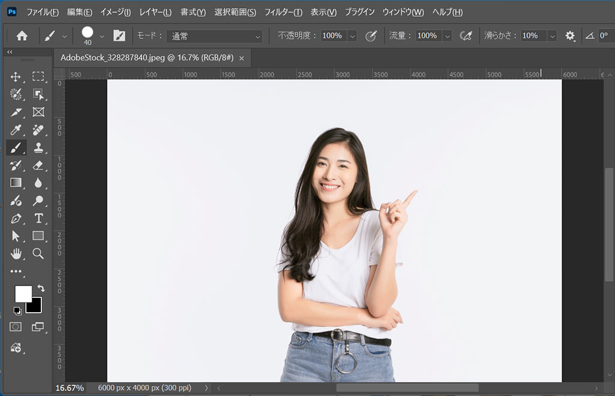
Task: Select the Move tool
Action: pos(16,77)
